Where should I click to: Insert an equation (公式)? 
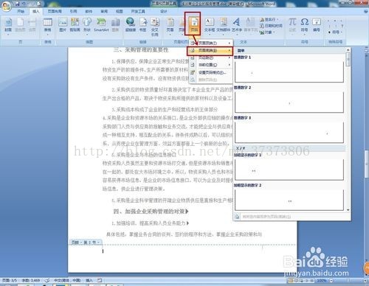pos(292,26)
